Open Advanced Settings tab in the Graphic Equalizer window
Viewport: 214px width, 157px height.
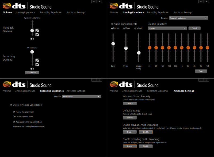[183, 12]
